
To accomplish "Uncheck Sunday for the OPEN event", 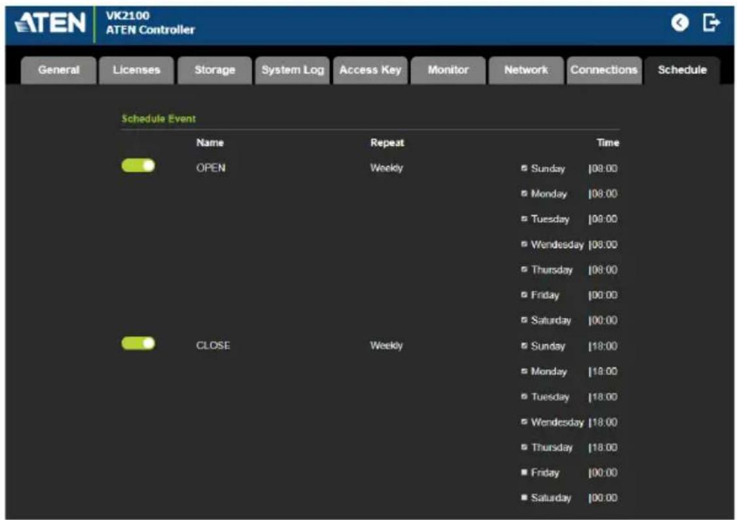I will [524, 168].
